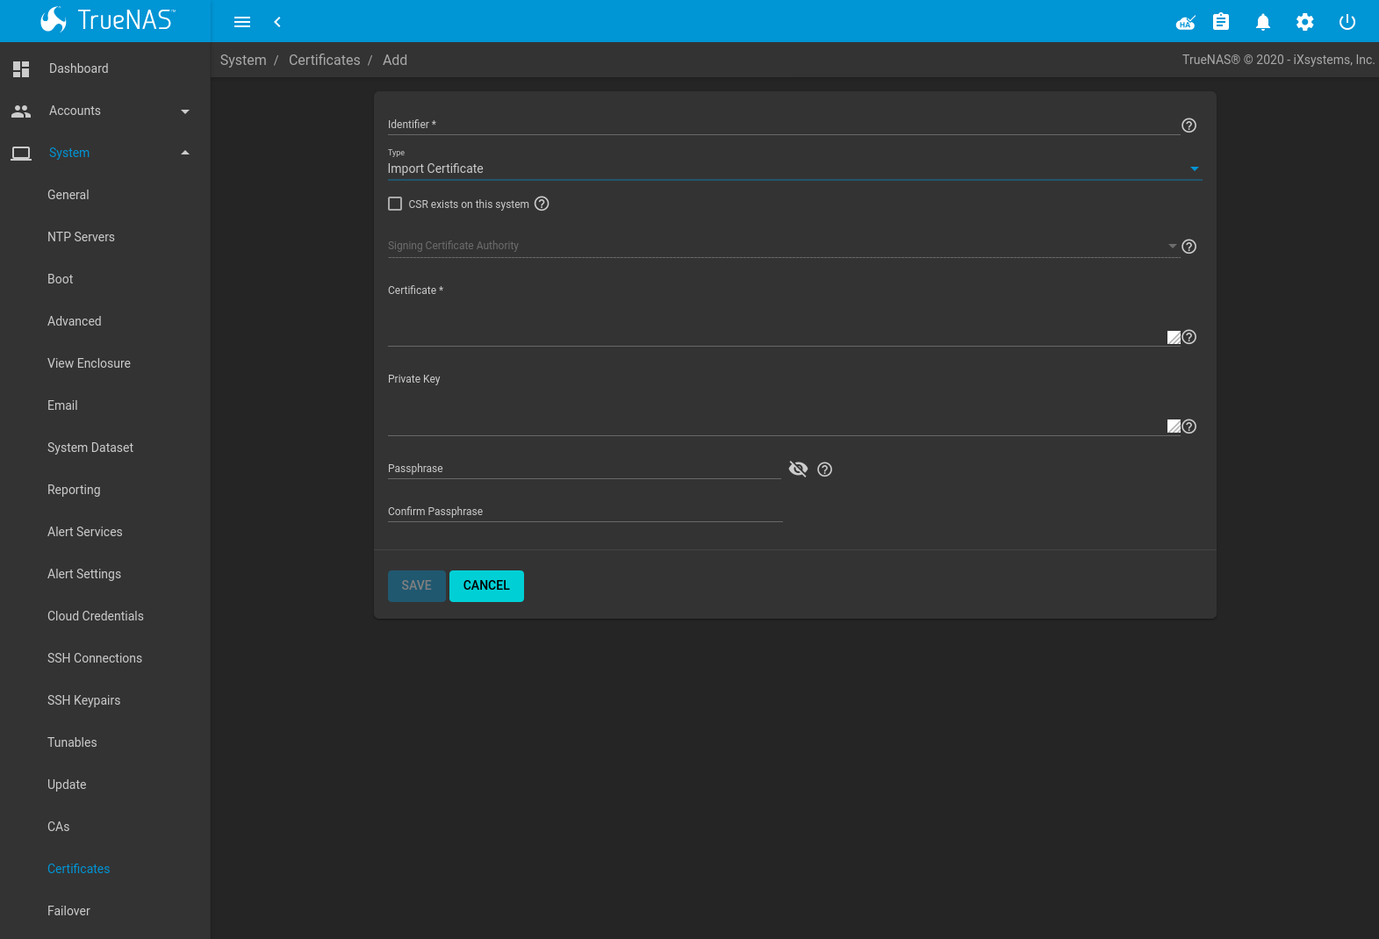Click the TrueNAS logo
The image size is (1379, 939).
pos(107,20)
